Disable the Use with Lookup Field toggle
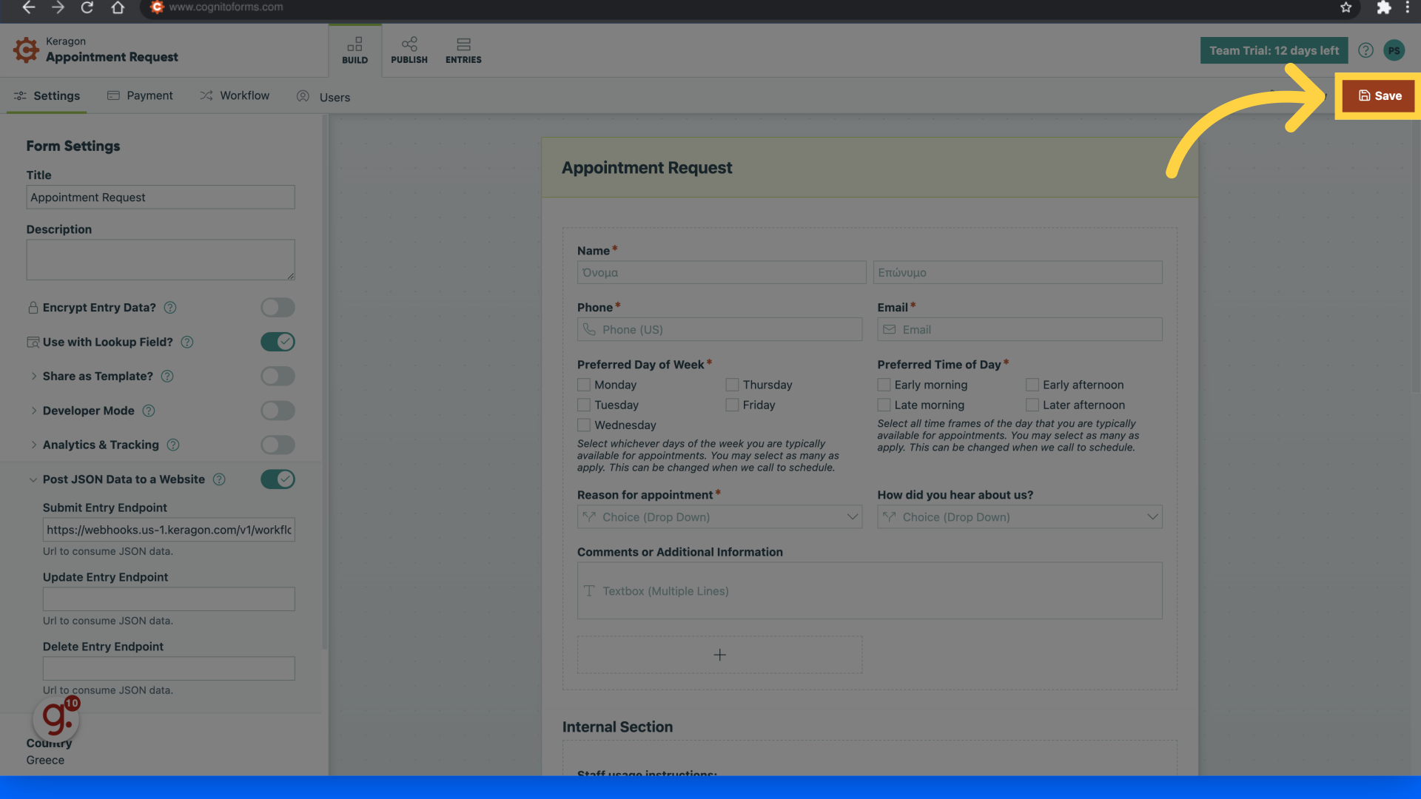The width and height of the screenshot is (1421, 799). point(278,342)
